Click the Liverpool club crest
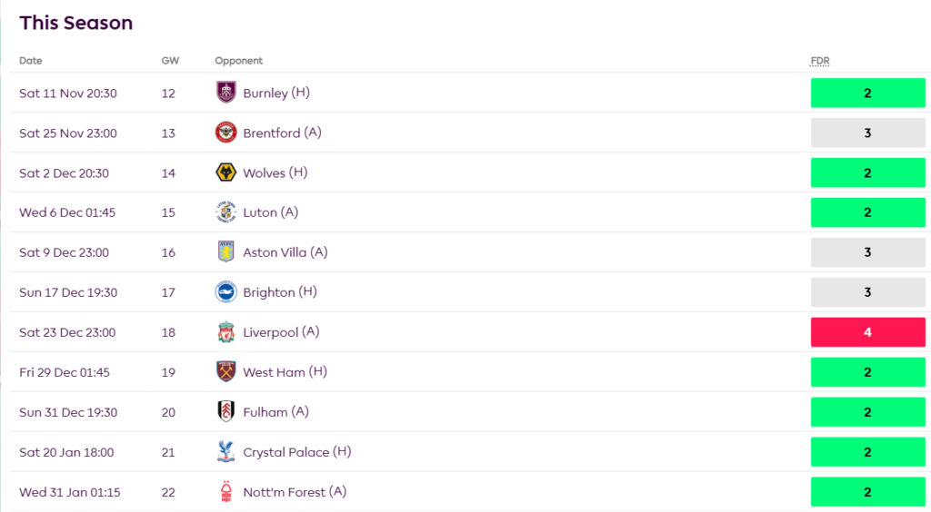 pos(226,332)
